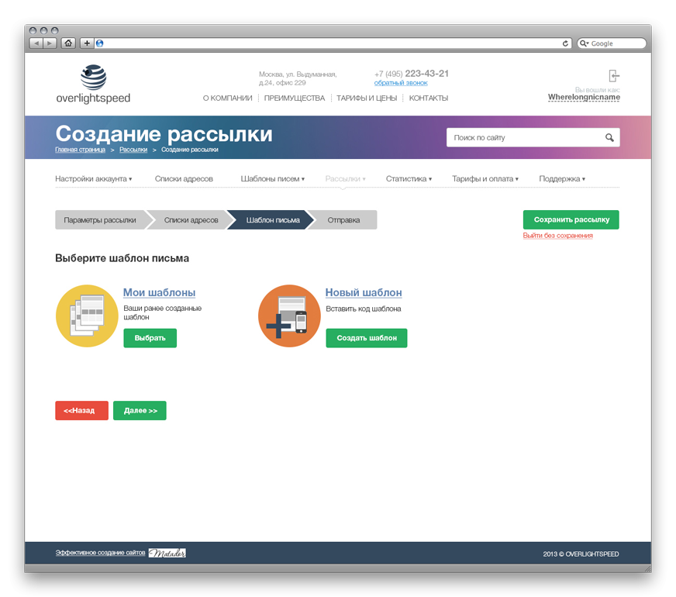
Task: Click the plus add-bookmark button
Action: (x=87, y=43)
